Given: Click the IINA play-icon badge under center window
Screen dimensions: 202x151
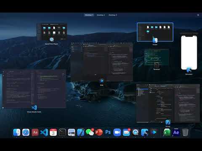Looking at the screenshot, I should (102, 81).
